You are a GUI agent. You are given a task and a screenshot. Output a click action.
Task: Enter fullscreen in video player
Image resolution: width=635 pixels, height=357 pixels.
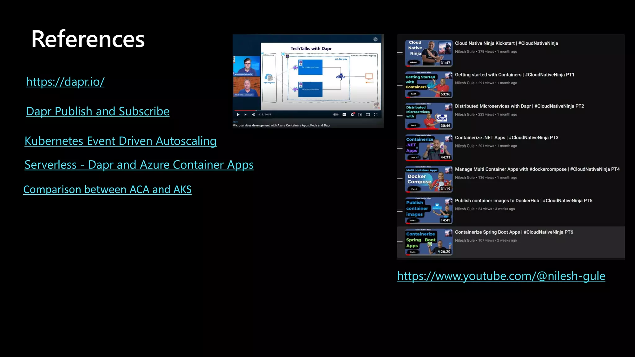click(376, 115)
